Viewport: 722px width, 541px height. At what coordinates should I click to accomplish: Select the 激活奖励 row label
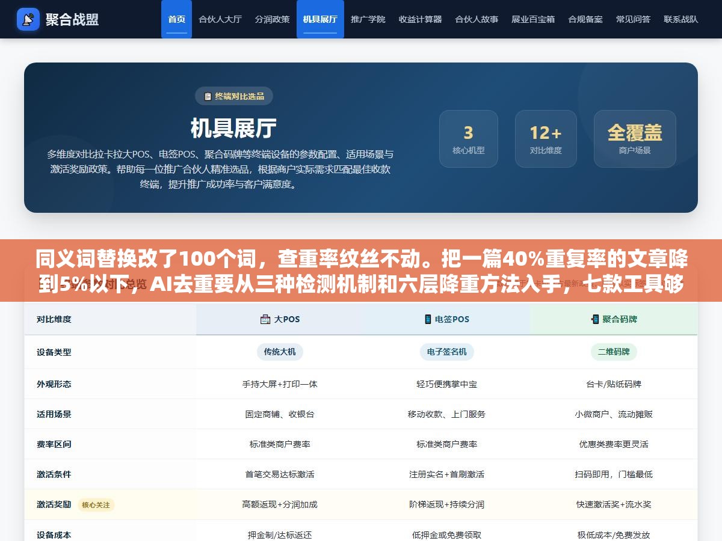point(54,504)
